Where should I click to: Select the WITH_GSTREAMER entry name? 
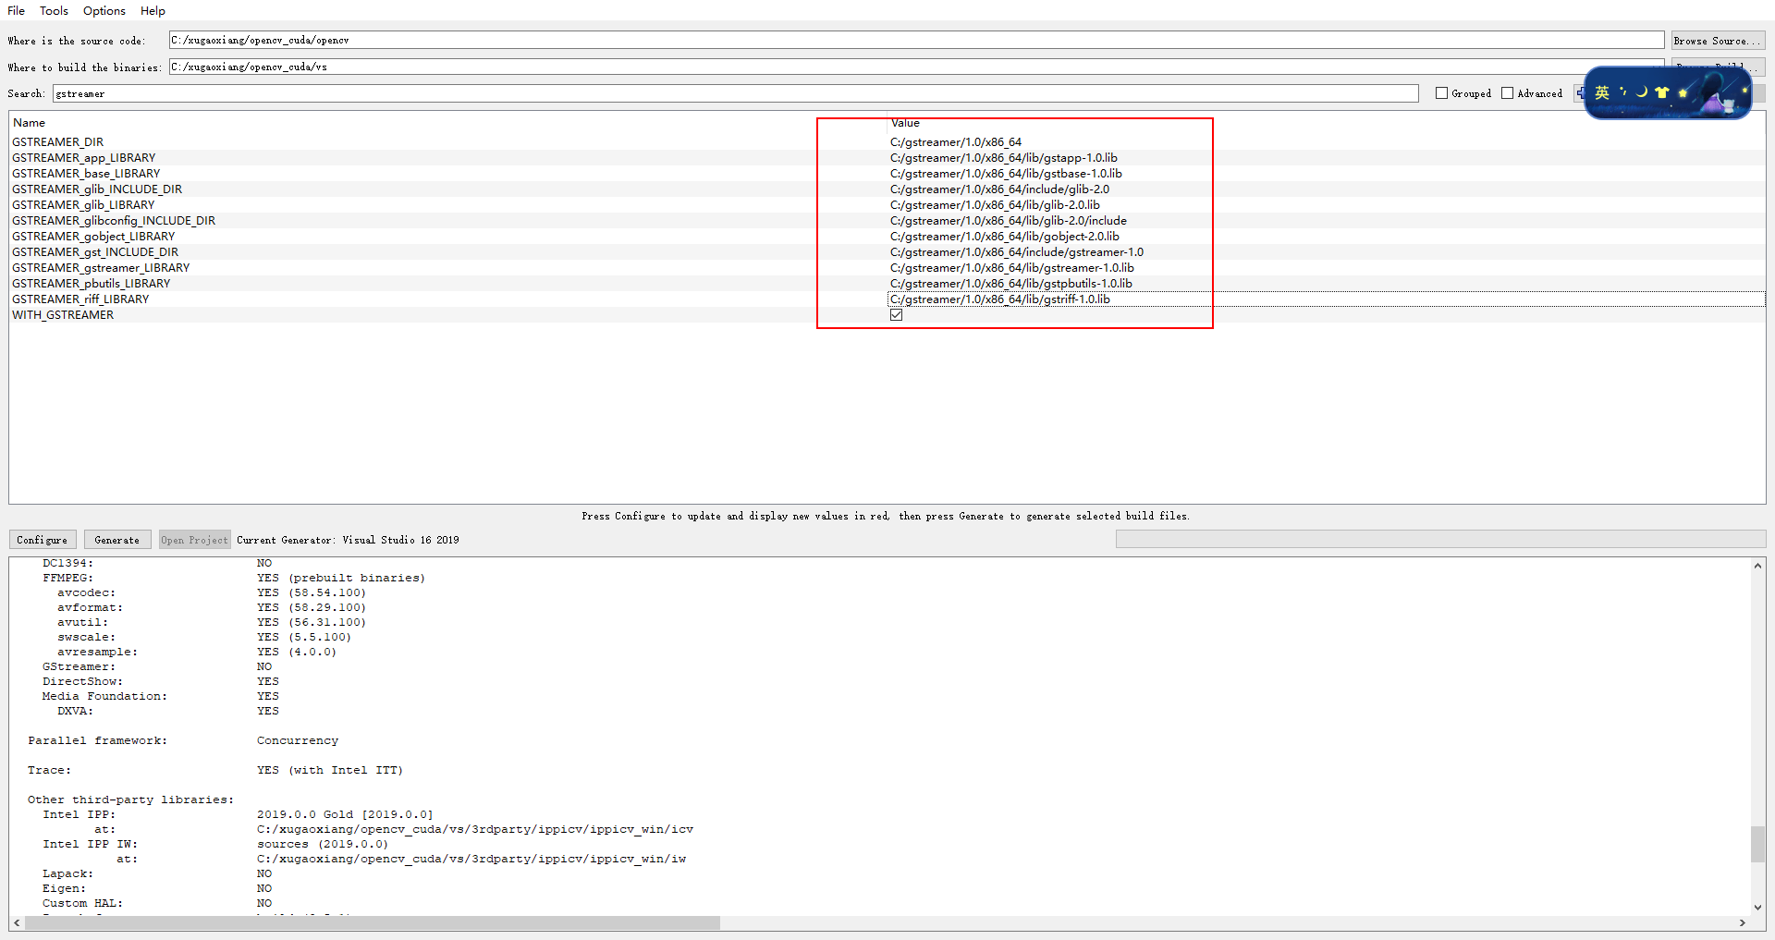(63, 315)
